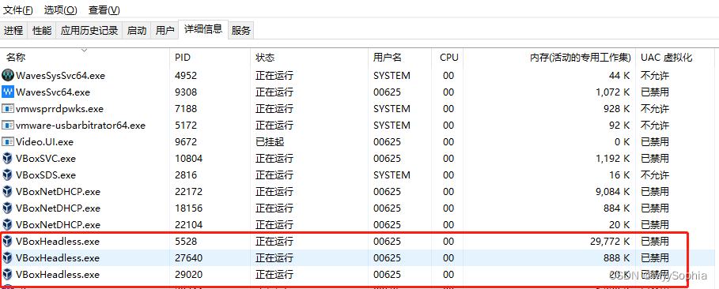Switch to the 用户 tab
Image resolution: width=719 pixels, height=289 pixels.
(165, 31)
